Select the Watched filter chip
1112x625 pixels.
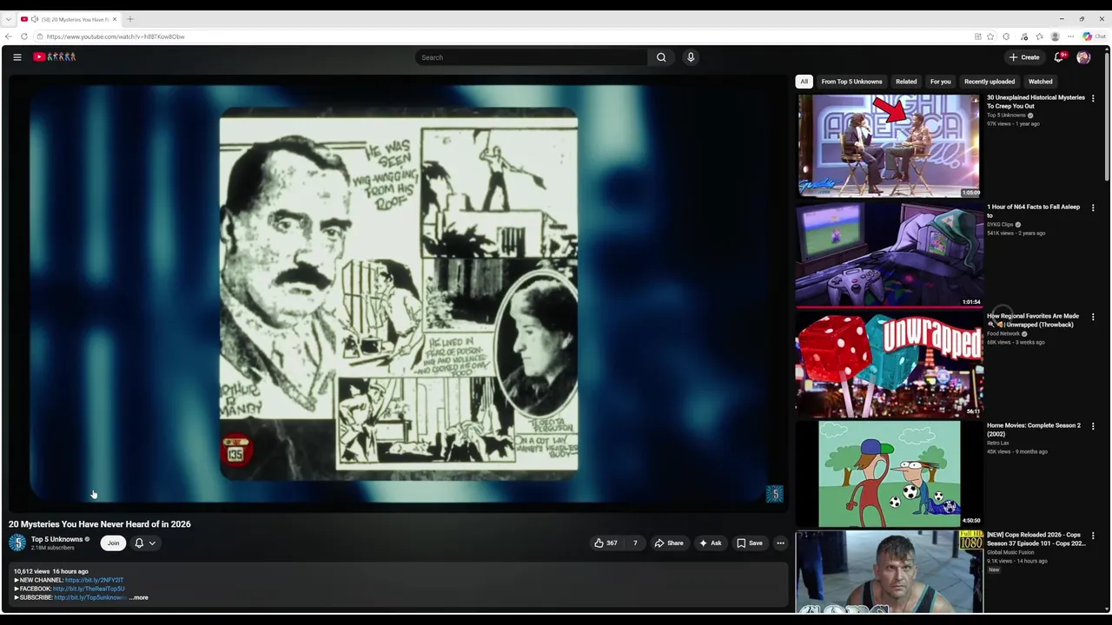click(x=1040, y=82)
